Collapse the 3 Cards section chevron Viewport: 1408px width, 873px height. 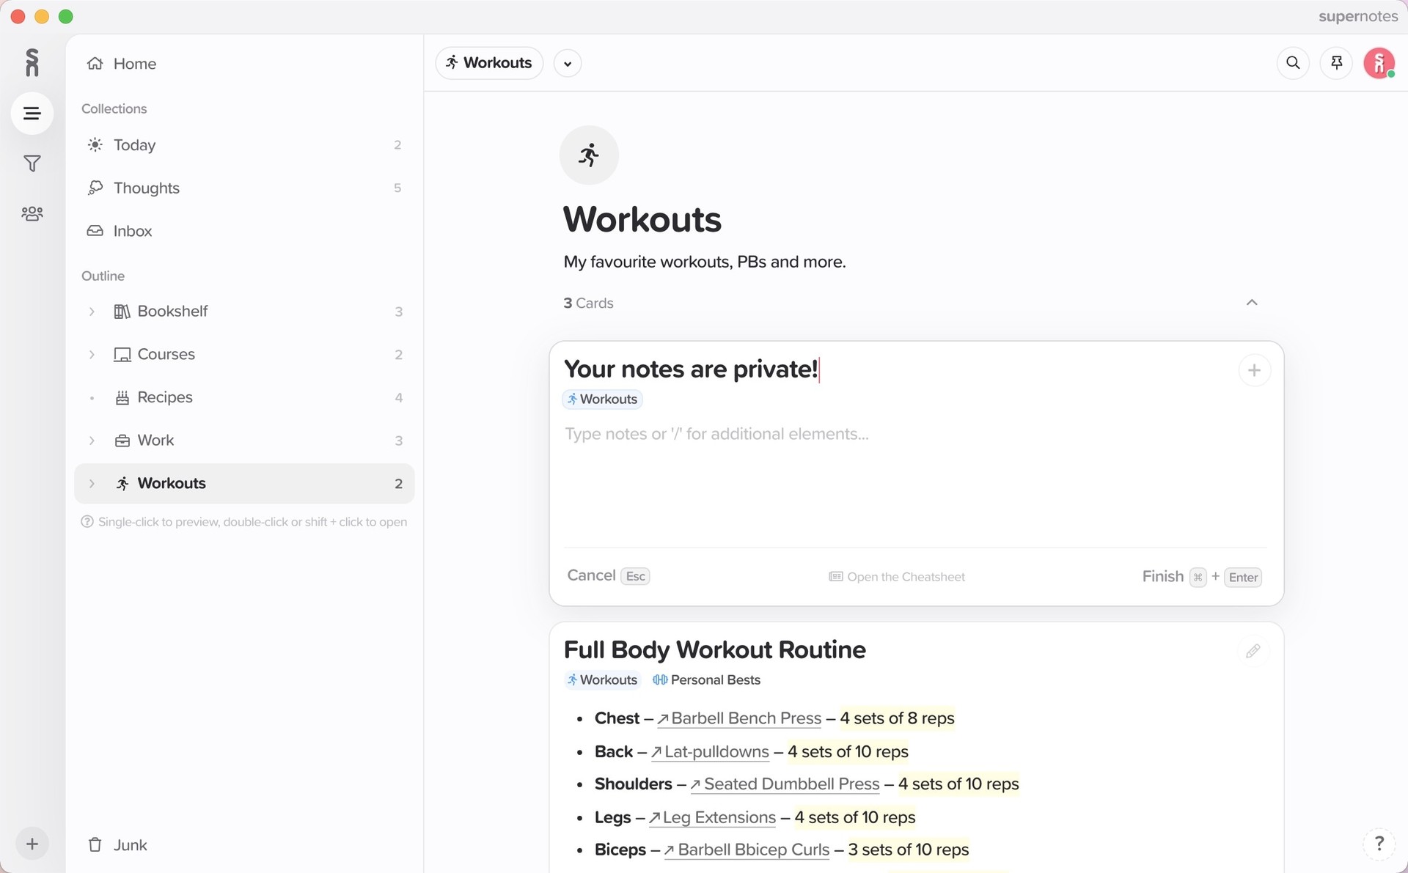pyautogui.click(x=1252, y=303)
